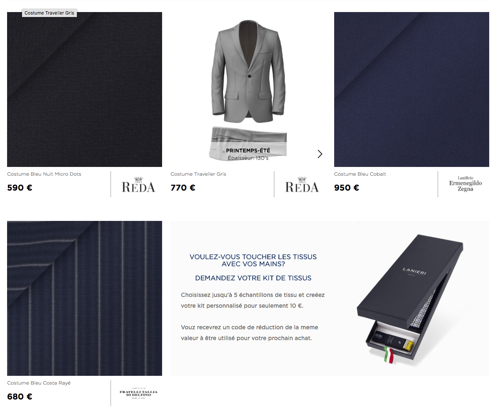Open the dark Bleu Nuit Micro Dots fabric image

coord(84,89)
